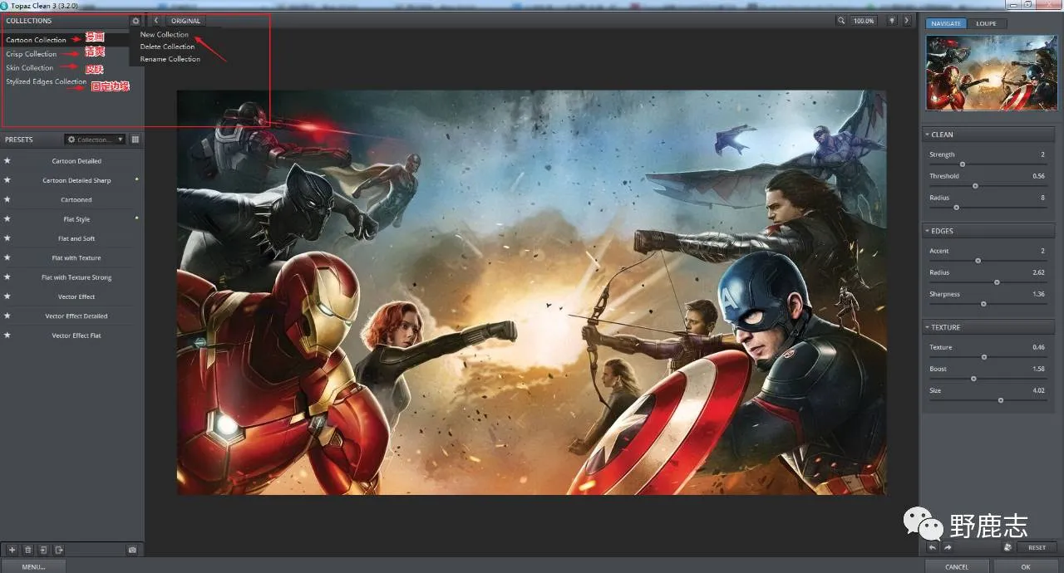Confirm with the OK button

[x=1026, y=567]
